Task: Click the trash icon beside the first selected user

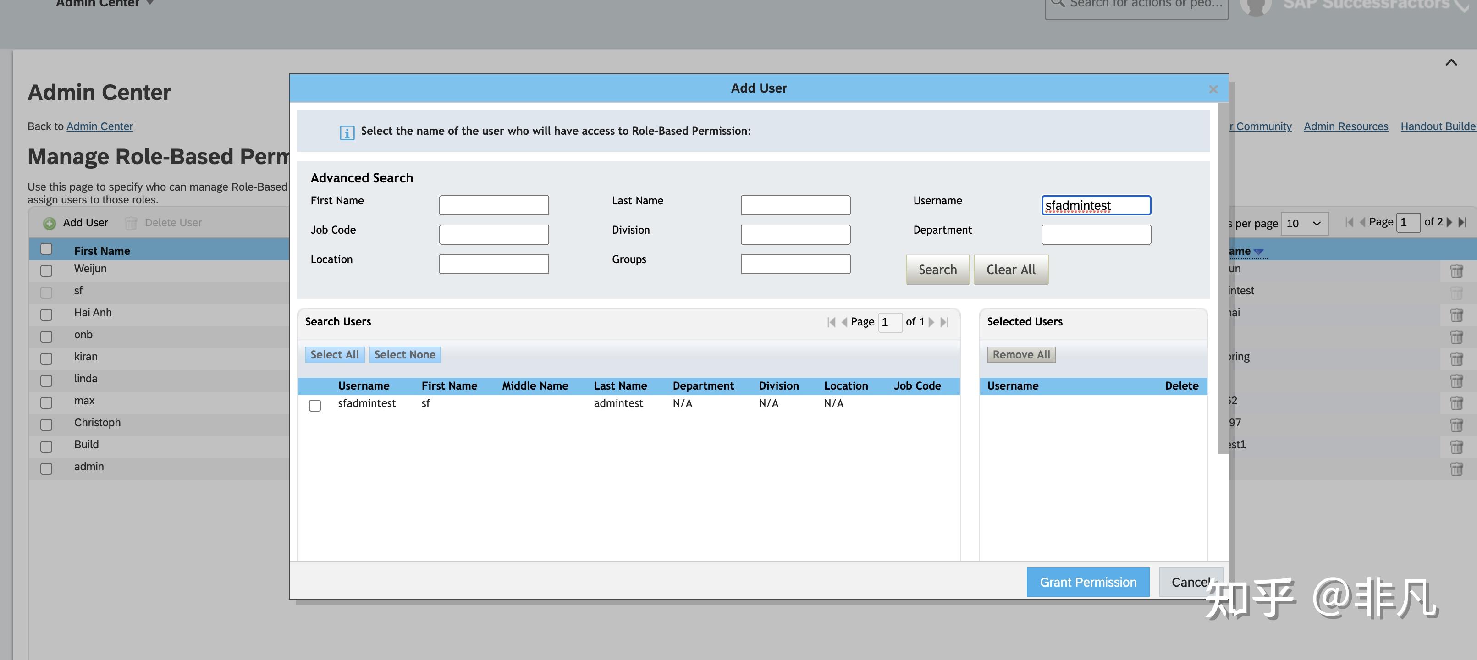Action: tap(1457, 271)
